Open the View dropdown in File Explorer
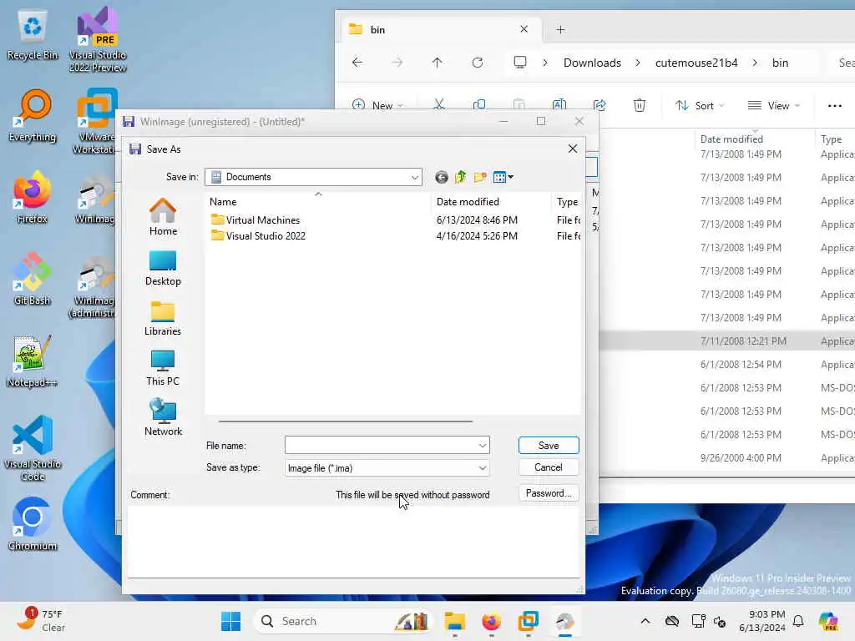855x641 pixels. 774,106
